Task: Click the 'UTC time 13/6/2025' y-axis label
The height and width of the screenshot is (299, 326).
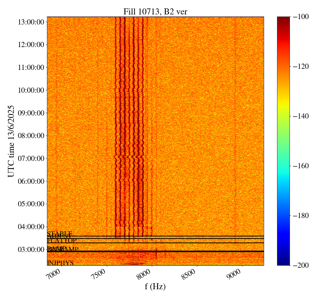Action: click(11, 141)
